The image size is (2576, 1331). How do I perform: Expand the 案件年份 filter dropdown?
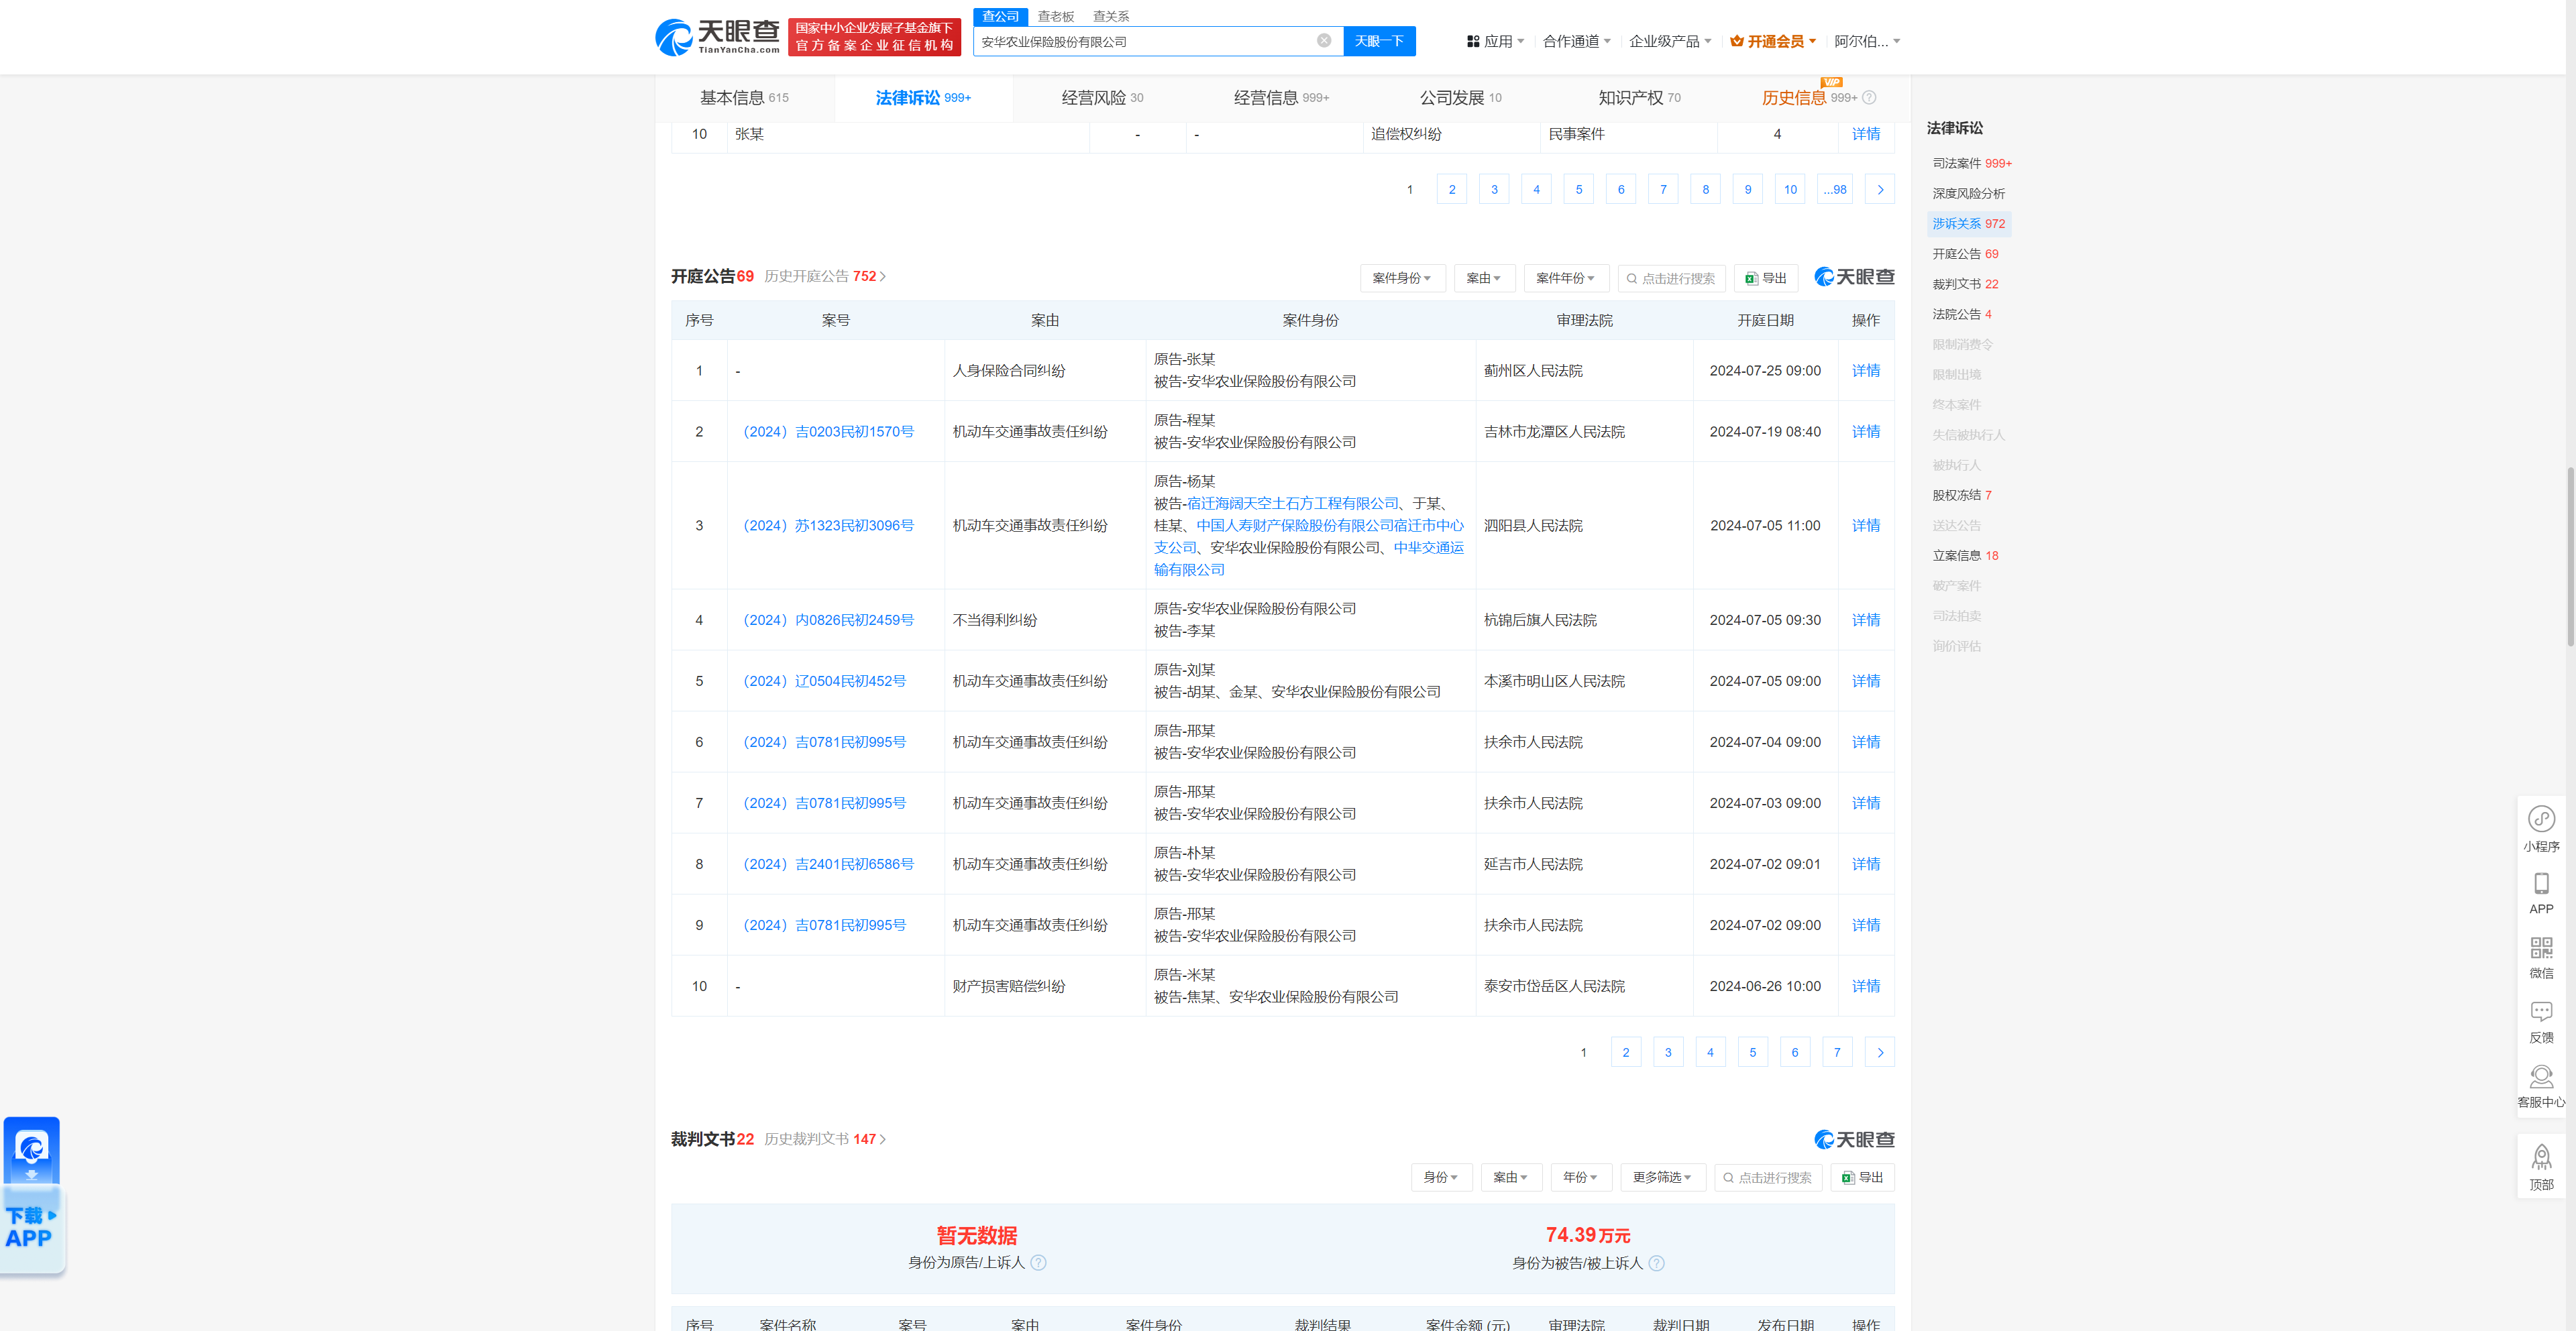(x=1566, y=279)
